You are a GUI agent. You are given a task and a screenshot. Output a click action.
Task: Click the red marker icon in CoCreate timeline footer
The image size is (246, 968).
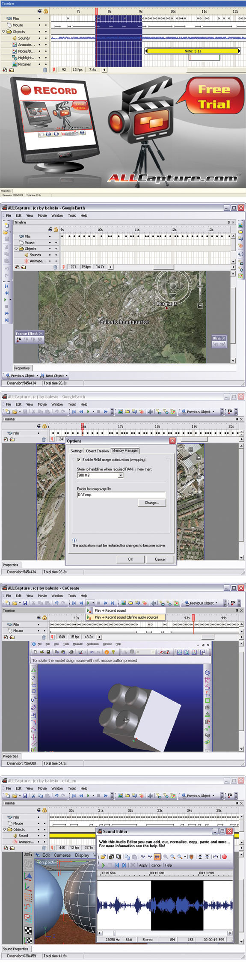pyautogui.click(x=52, y=637)
